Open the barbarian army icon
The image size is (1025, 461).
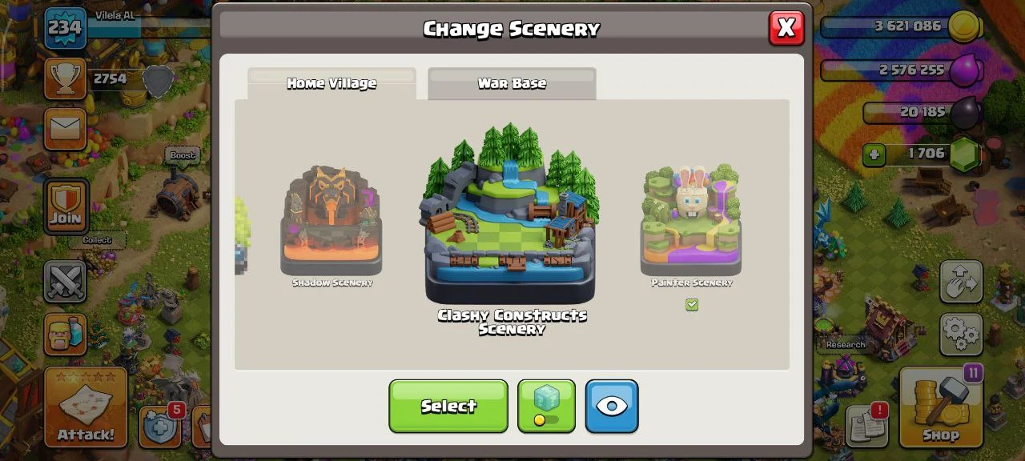pyautogui.click(x=65, y=332)
